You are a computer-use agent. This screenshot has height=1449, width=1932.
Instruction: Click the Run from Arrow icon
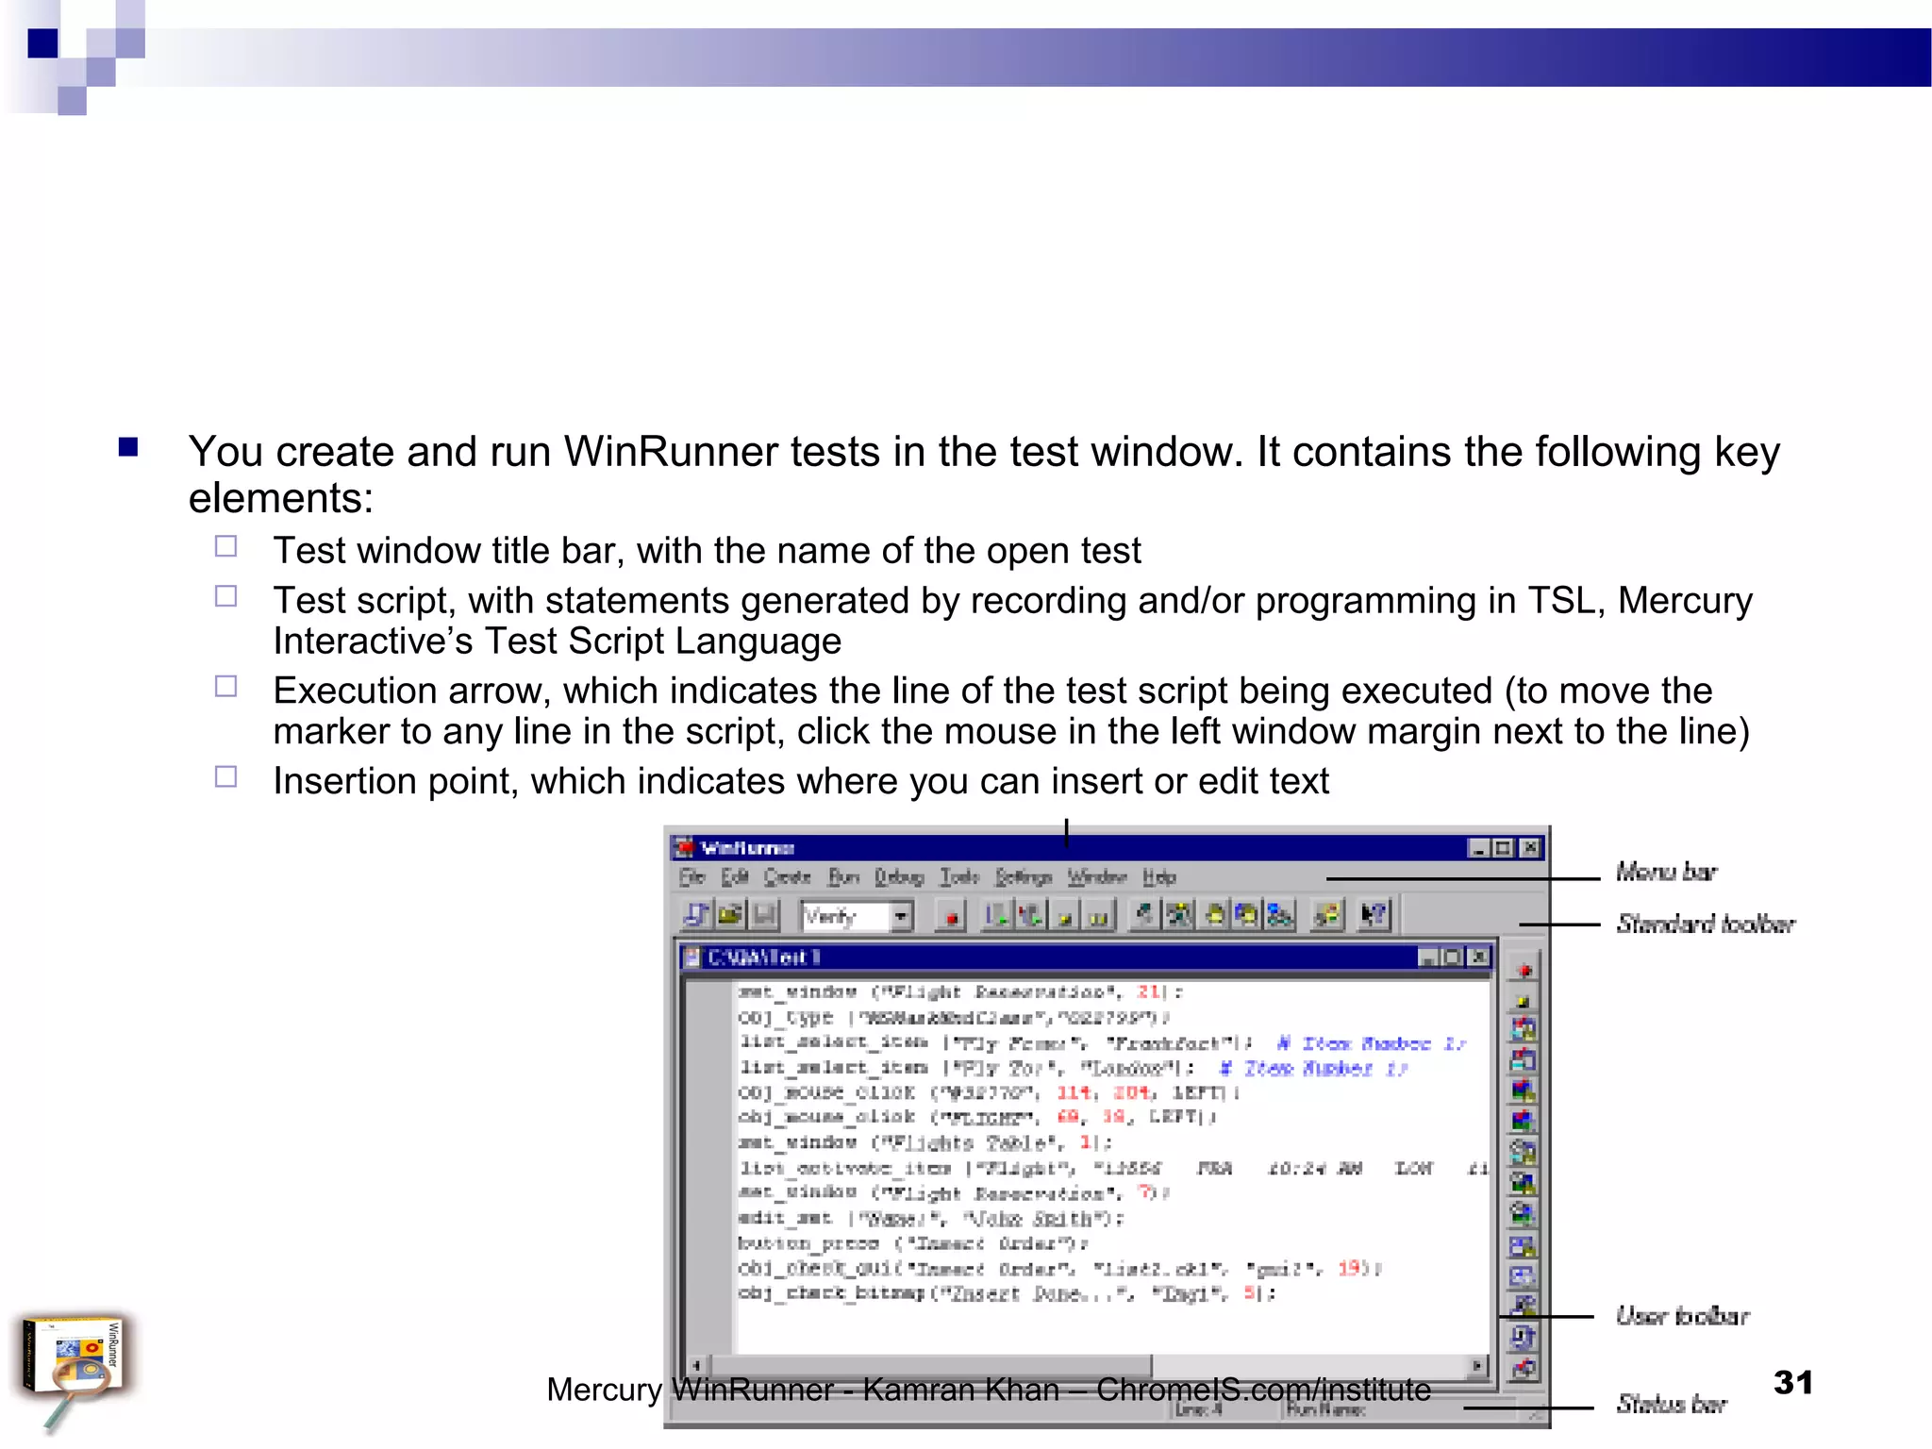tap(1031, 915)
